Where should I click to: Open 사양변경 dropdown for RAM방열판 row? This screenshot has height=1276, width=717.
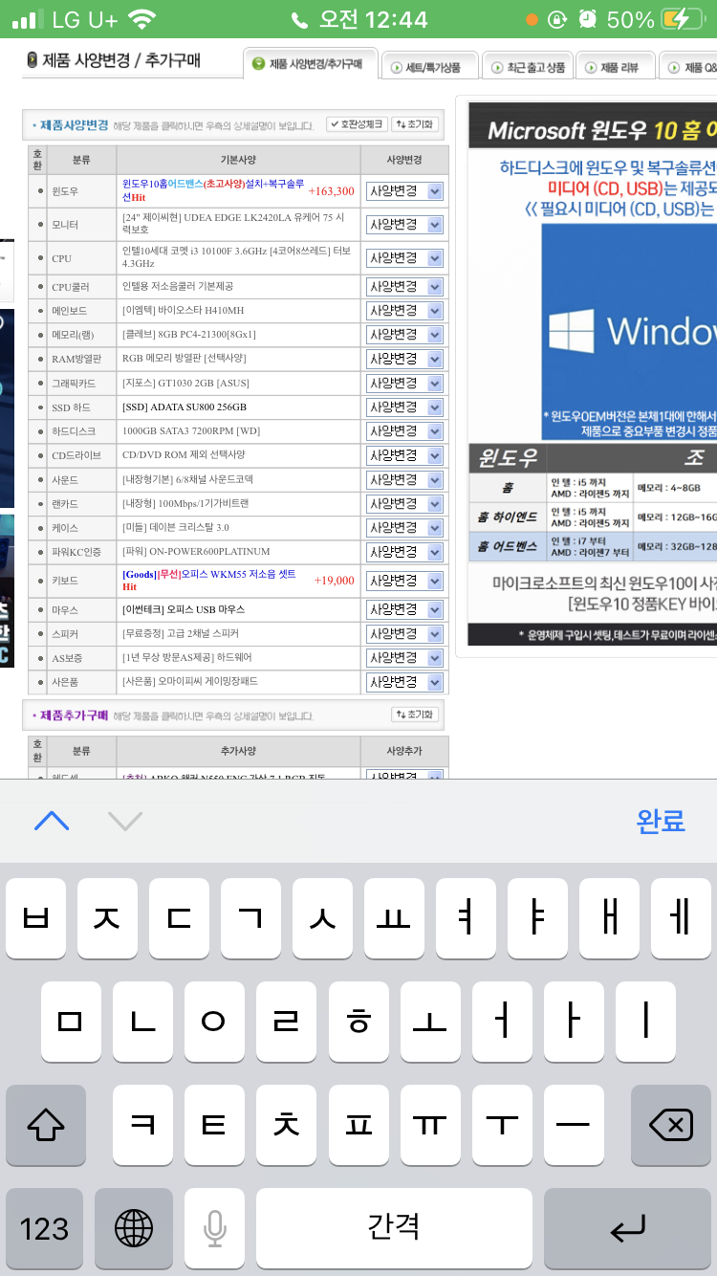pos(404,359)
